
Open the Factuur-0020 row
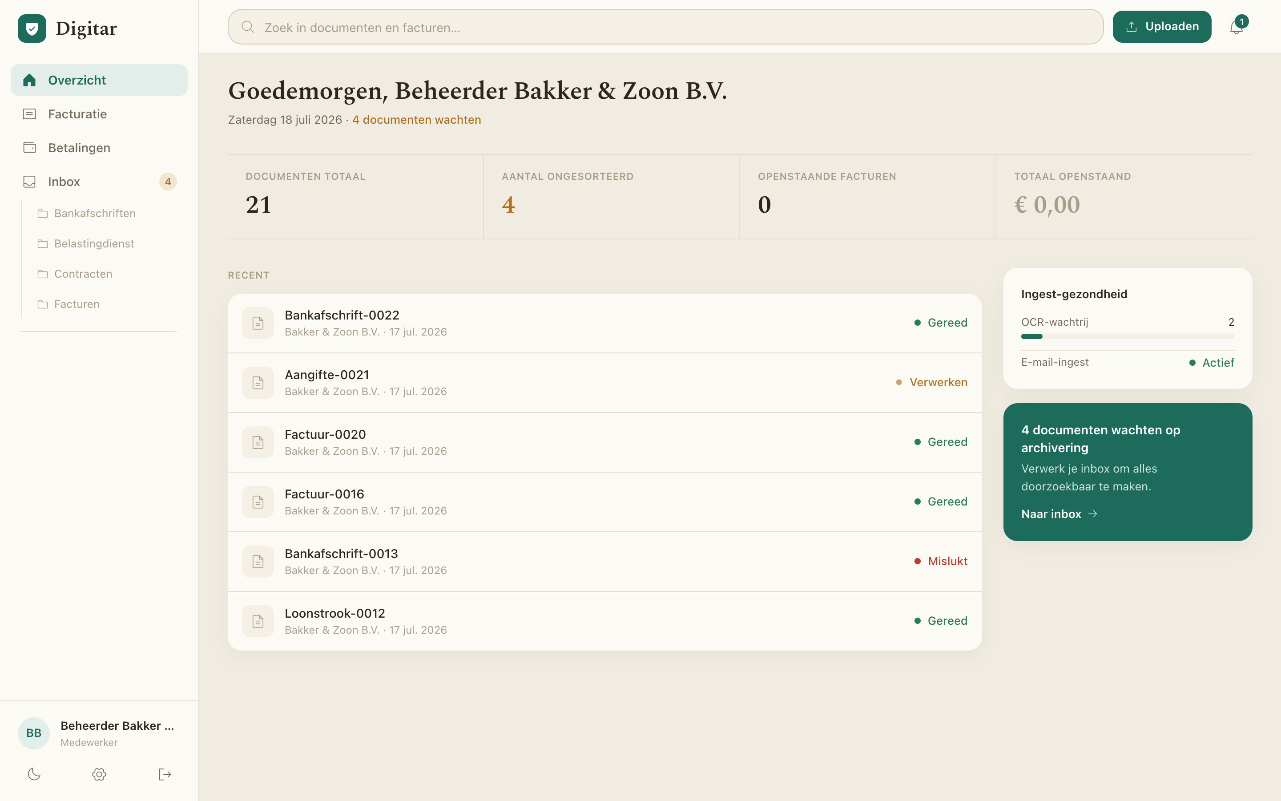click(x=604, y=442)
